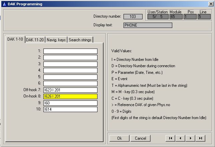215x147 pixels.
Task: Open the Navig. keys tab
Action: [56, 40]
